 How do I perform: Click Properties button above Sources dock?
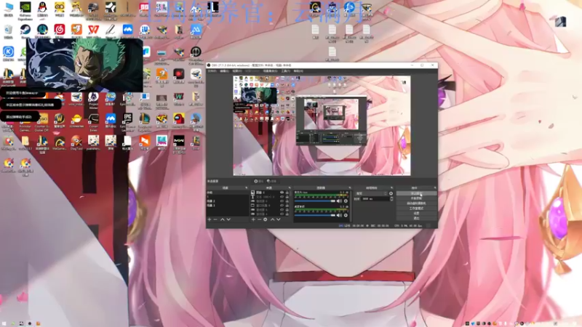pos(259,181)
